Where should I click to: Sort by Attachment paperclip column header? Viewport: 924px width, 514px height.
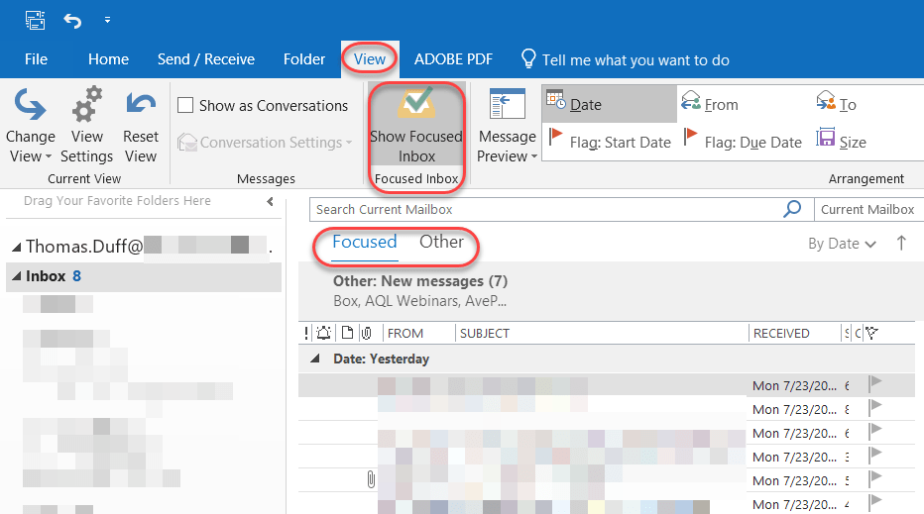click(367, 333)
